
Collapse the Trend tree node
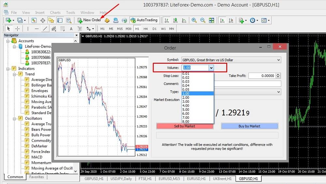point(14,74)
